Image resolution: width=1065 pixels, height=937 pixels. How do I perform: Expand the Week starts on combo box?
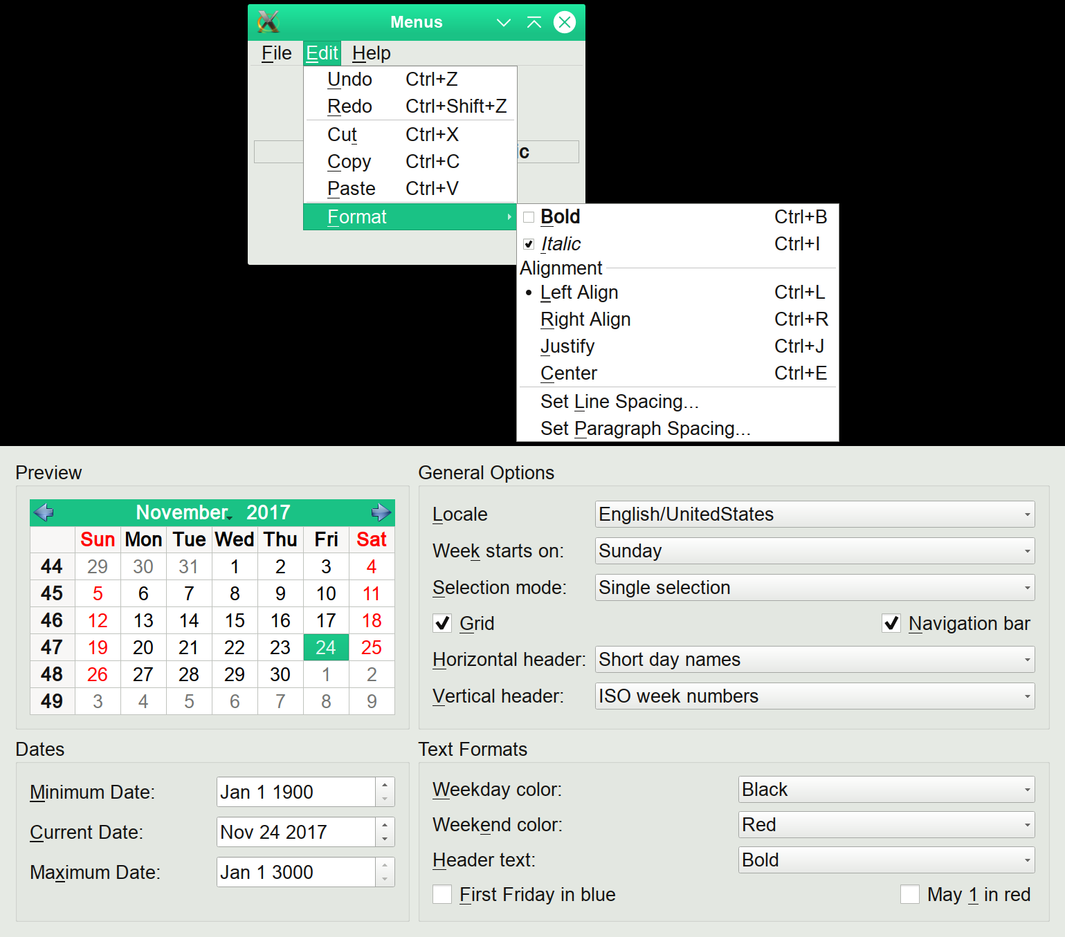click(814, 551)
